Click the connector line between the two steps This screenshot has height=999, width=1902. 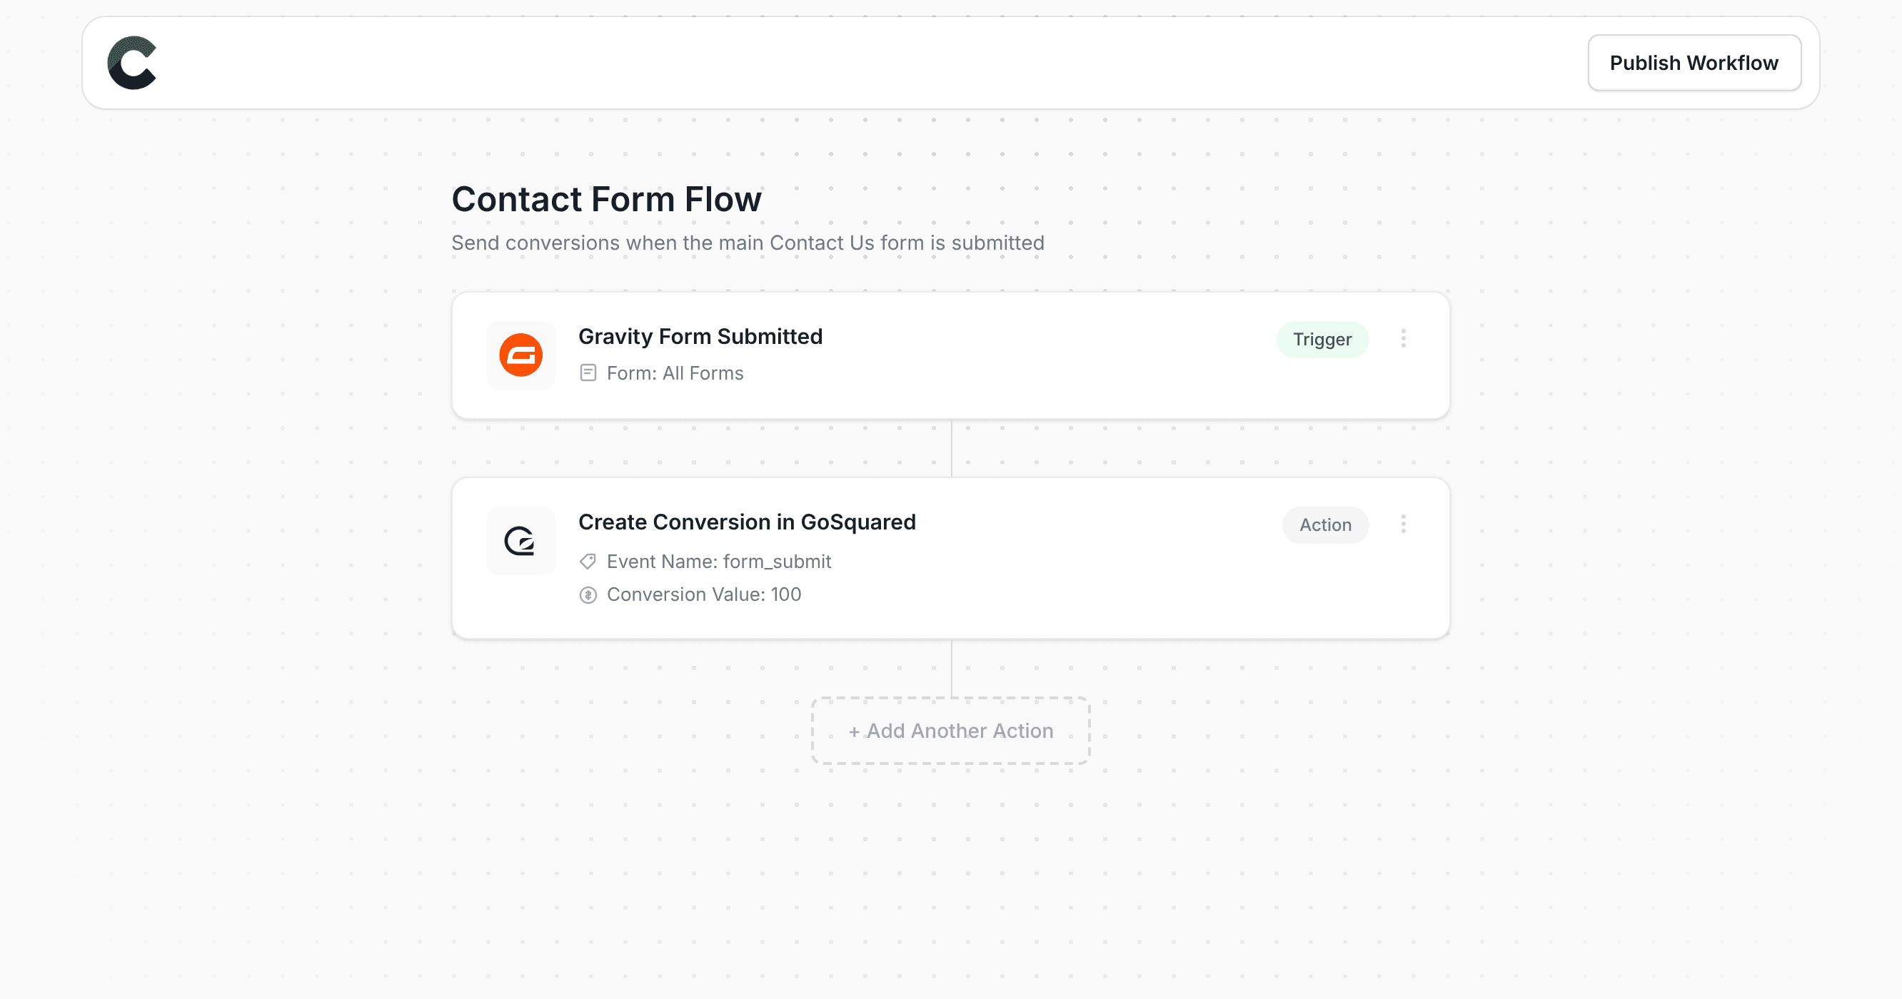951,449
